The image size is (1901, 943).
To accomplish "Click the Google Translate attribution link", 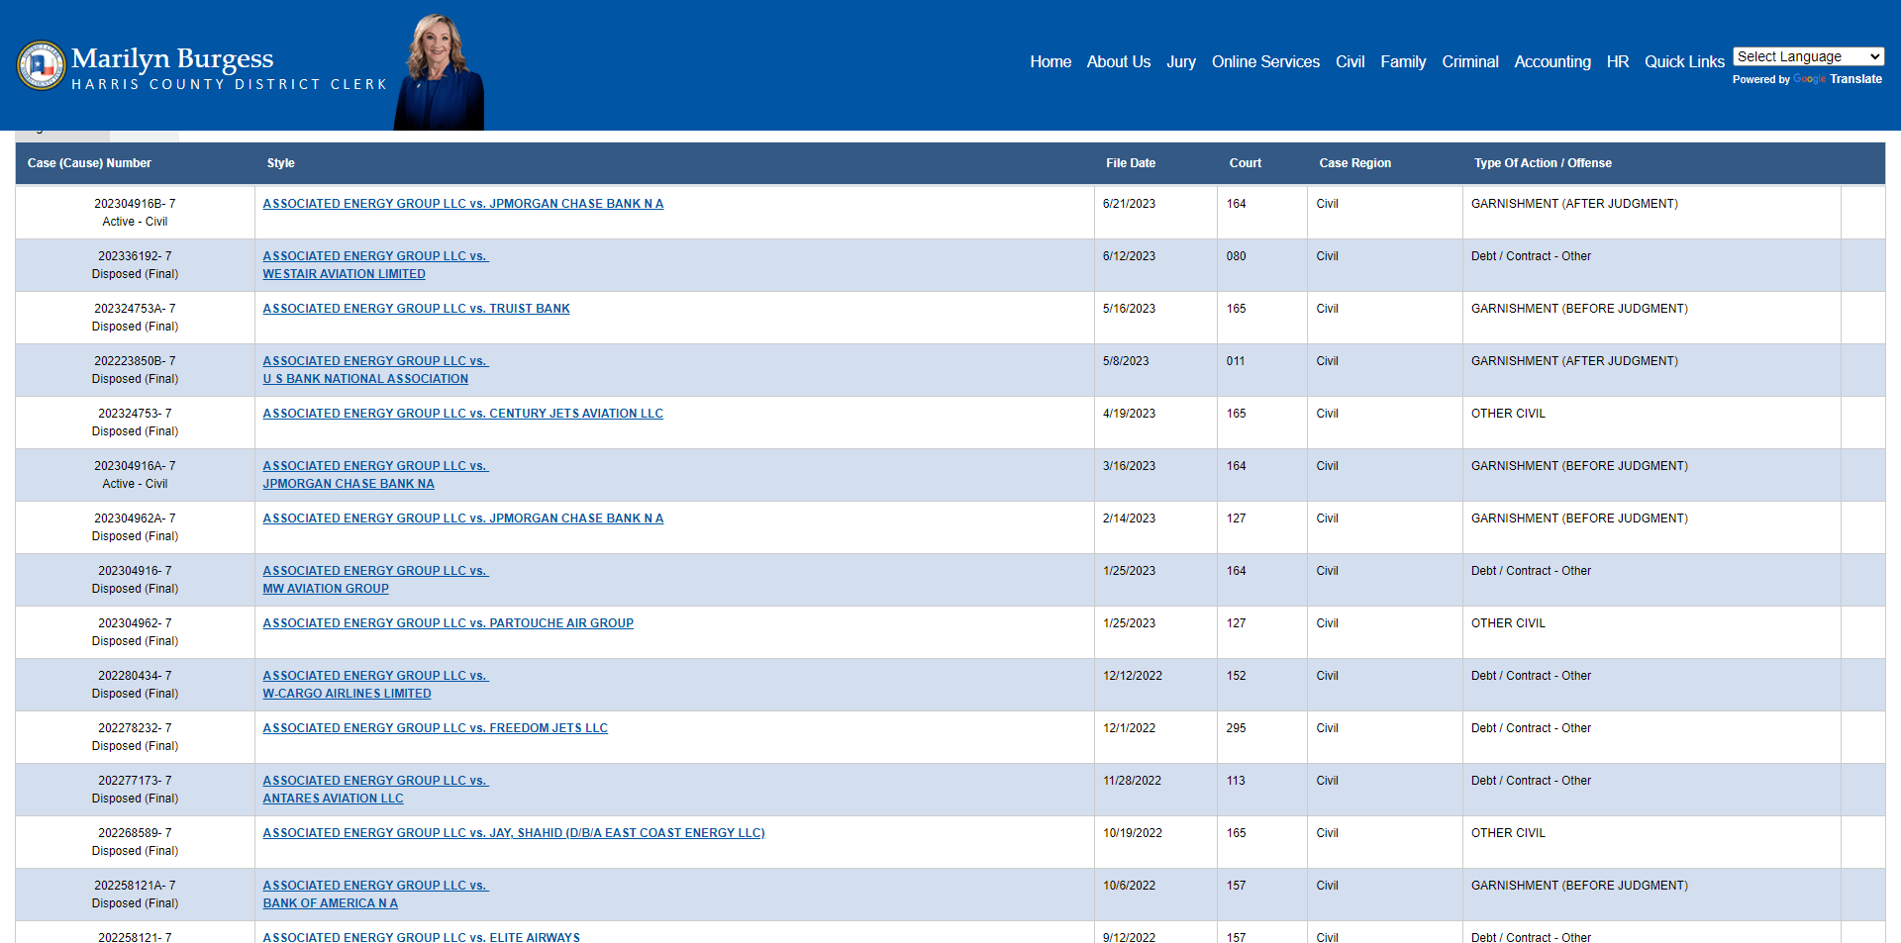I will click(x=1838, y=79).
